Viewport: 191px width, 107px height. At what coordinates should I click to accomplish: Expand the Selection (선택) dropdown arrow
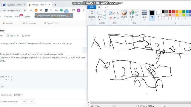pyautogui.click(x=100, y=19)
